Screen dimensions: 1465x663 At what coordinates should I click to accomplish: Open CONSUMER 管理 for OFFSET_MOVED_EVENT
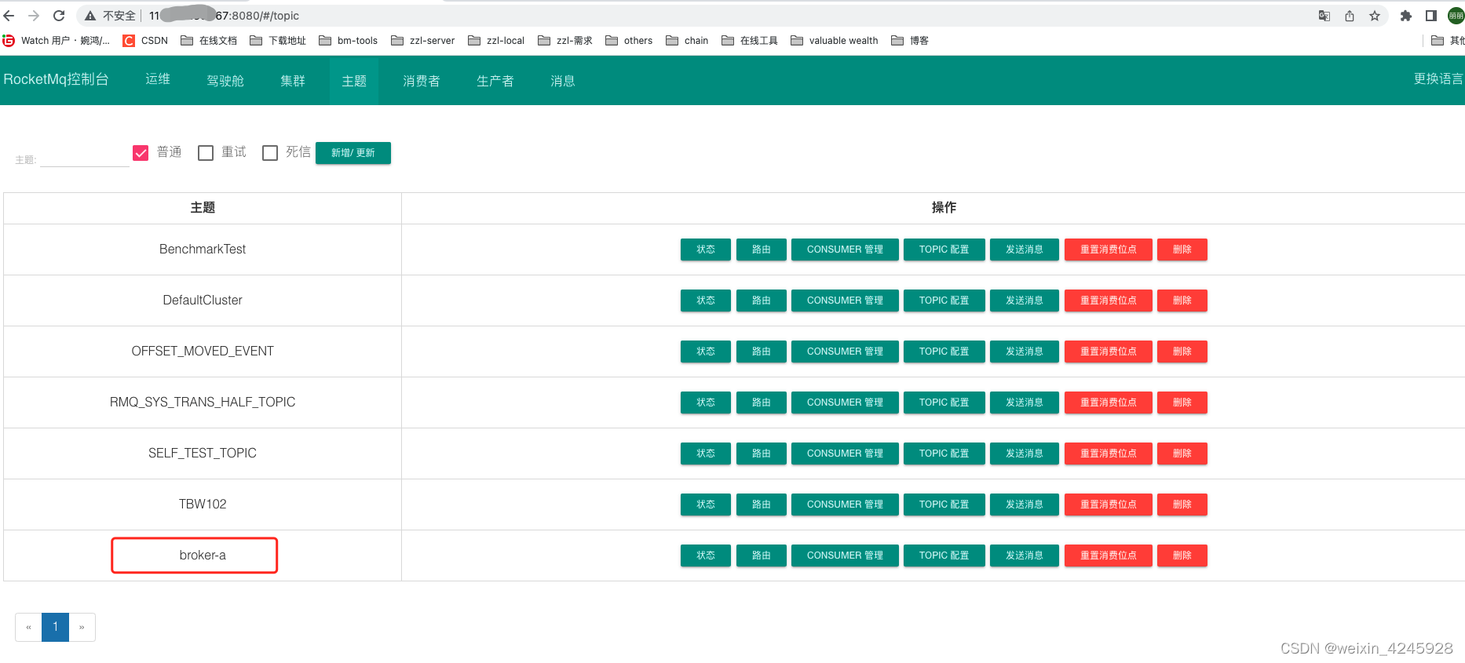click(x=845, y=352)
